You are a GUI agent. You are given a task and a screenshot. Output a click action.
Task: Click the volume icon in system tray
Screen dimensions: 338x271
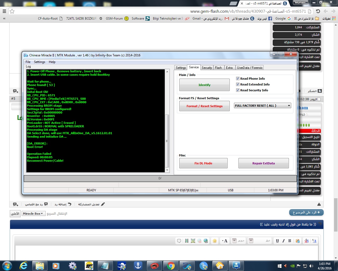[311, 266]
